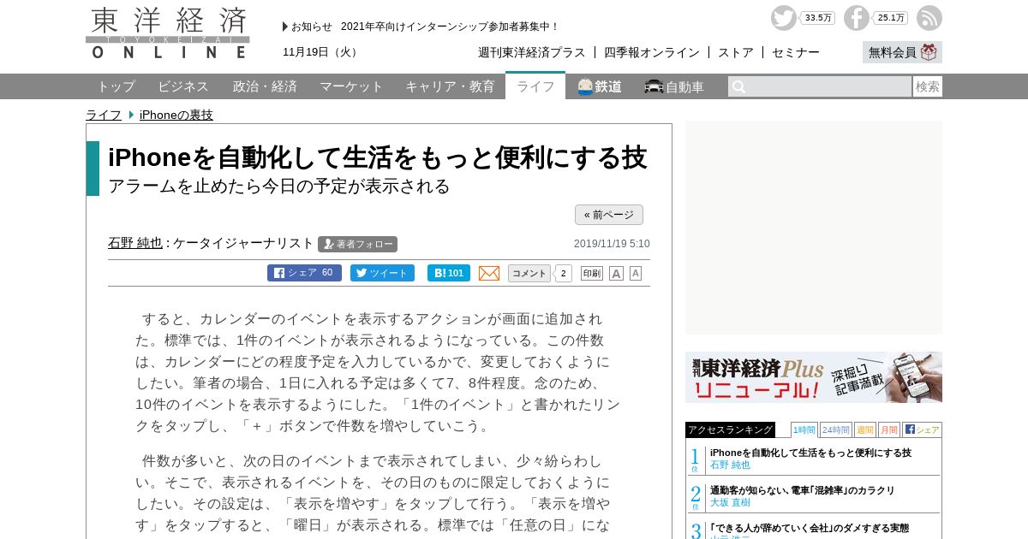
Task: Open the セミナー link
Action: coord(796,52)
